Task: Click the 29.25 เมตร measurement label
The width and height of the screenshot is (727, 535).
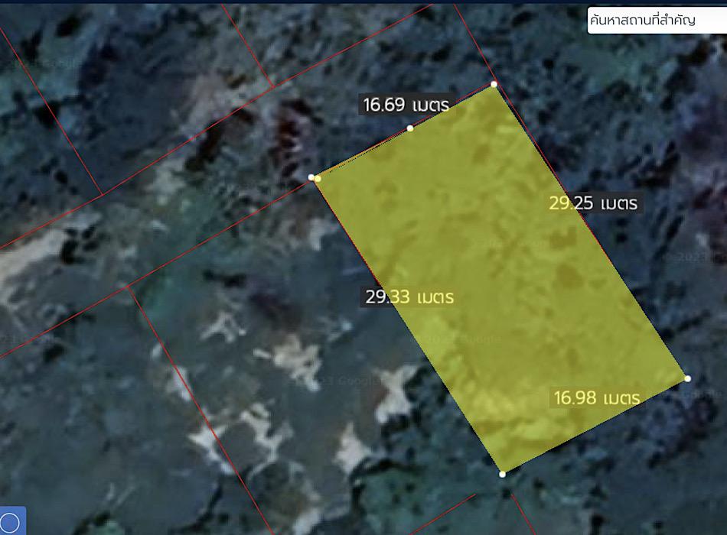Action: 593,203
